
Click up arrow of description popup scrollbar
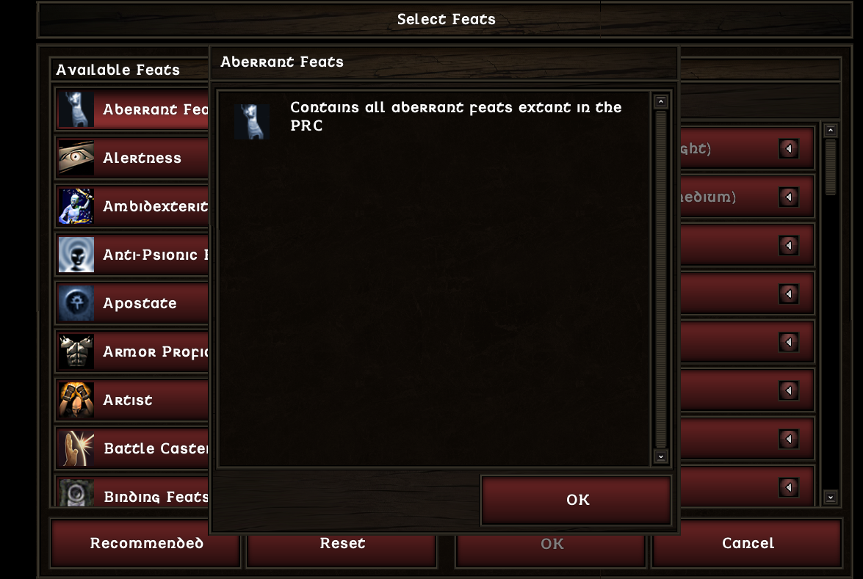661,102
